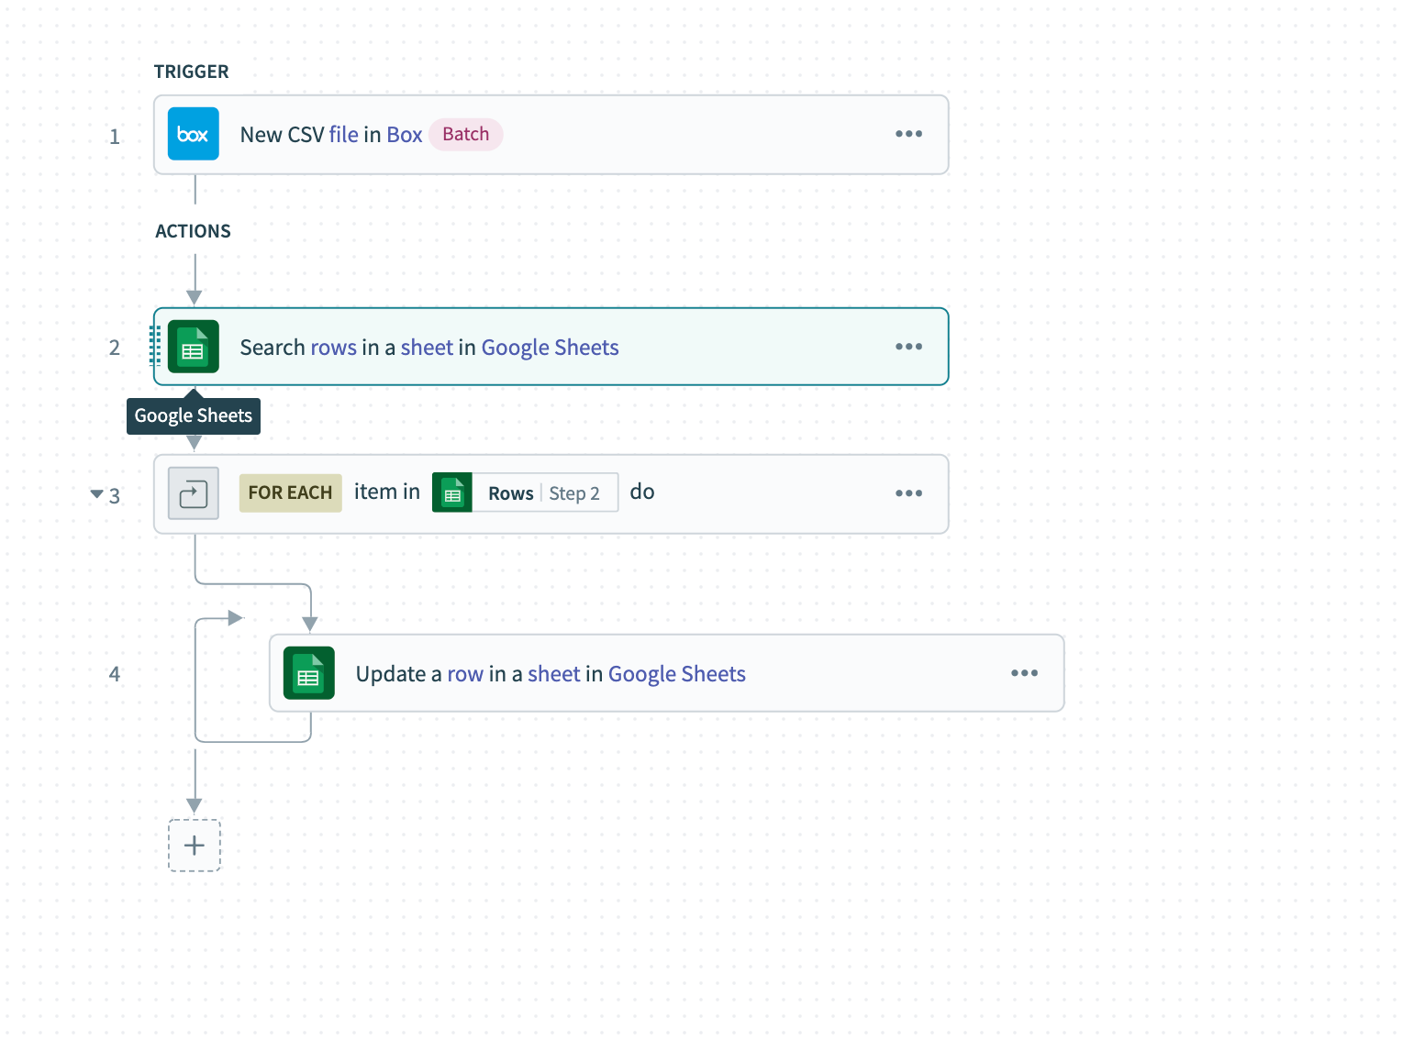Click the row link in the Update step

[464, 673]
